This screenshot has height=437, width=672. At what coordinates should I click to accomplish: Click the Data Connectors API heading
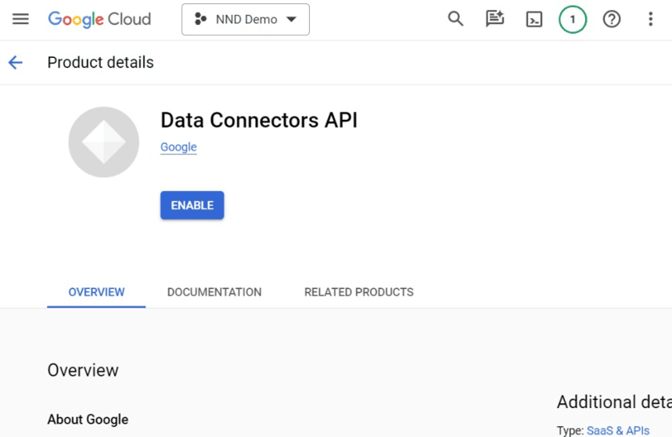point(259,120)
